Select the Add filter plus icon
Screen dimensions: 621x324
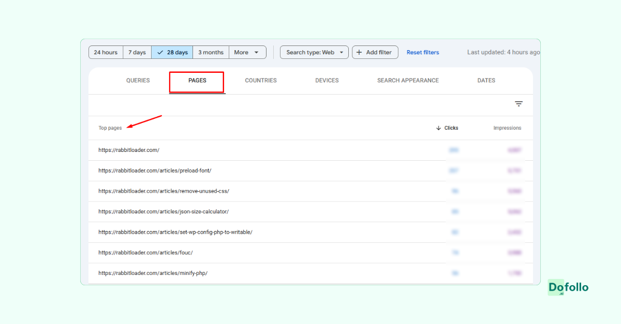pyautogui.click(x=359, y=52)
